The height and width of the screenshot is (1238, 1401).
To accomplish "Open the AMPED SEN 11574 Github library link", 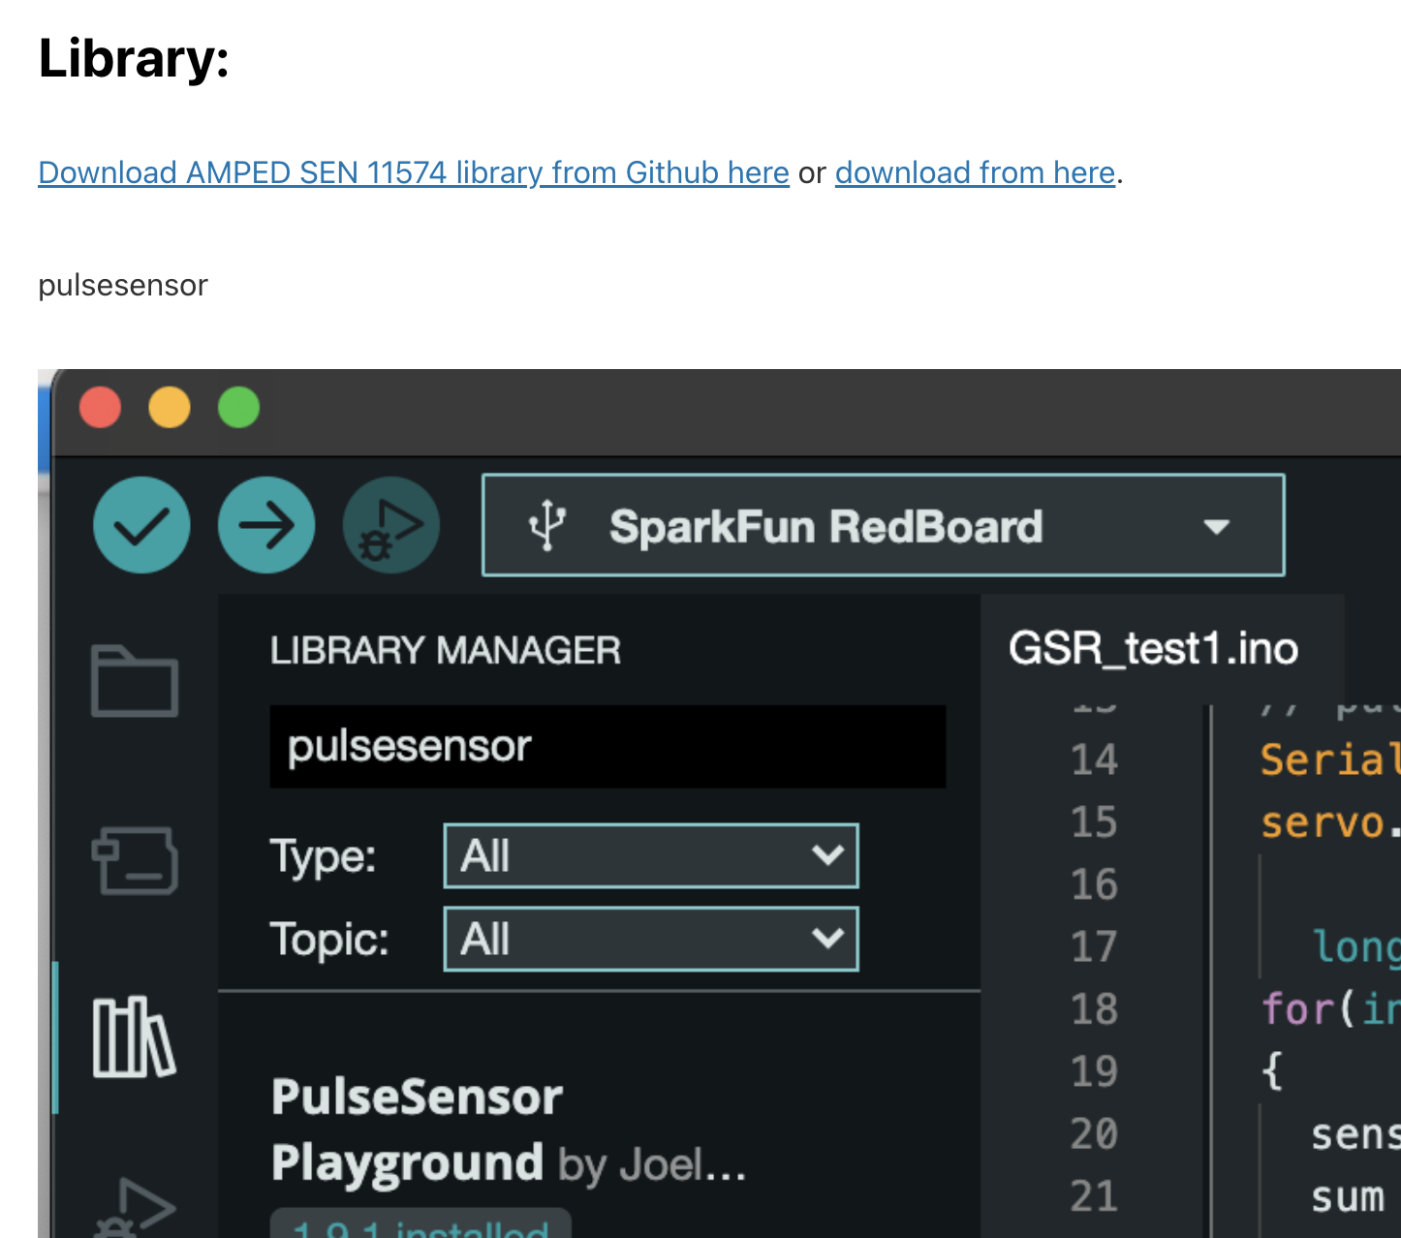I will 414,172.
